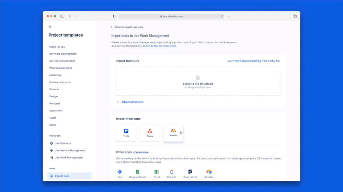Open Made for you templates

(x=57, y=47)
